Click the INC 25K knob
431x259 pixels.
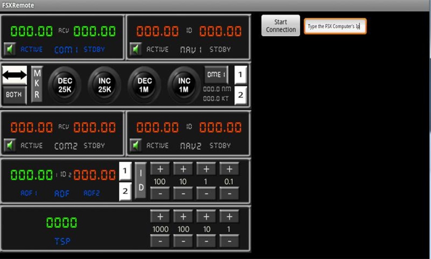[104, 85]
